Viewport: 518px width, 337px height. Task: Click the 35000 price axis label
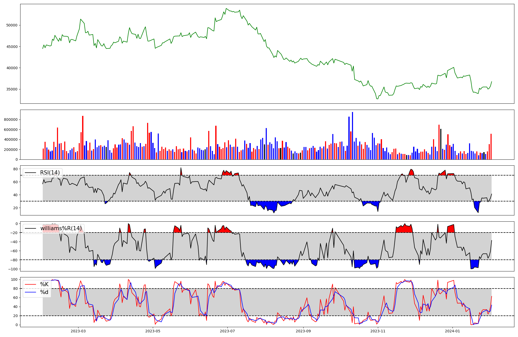click(x=12, y=89)
